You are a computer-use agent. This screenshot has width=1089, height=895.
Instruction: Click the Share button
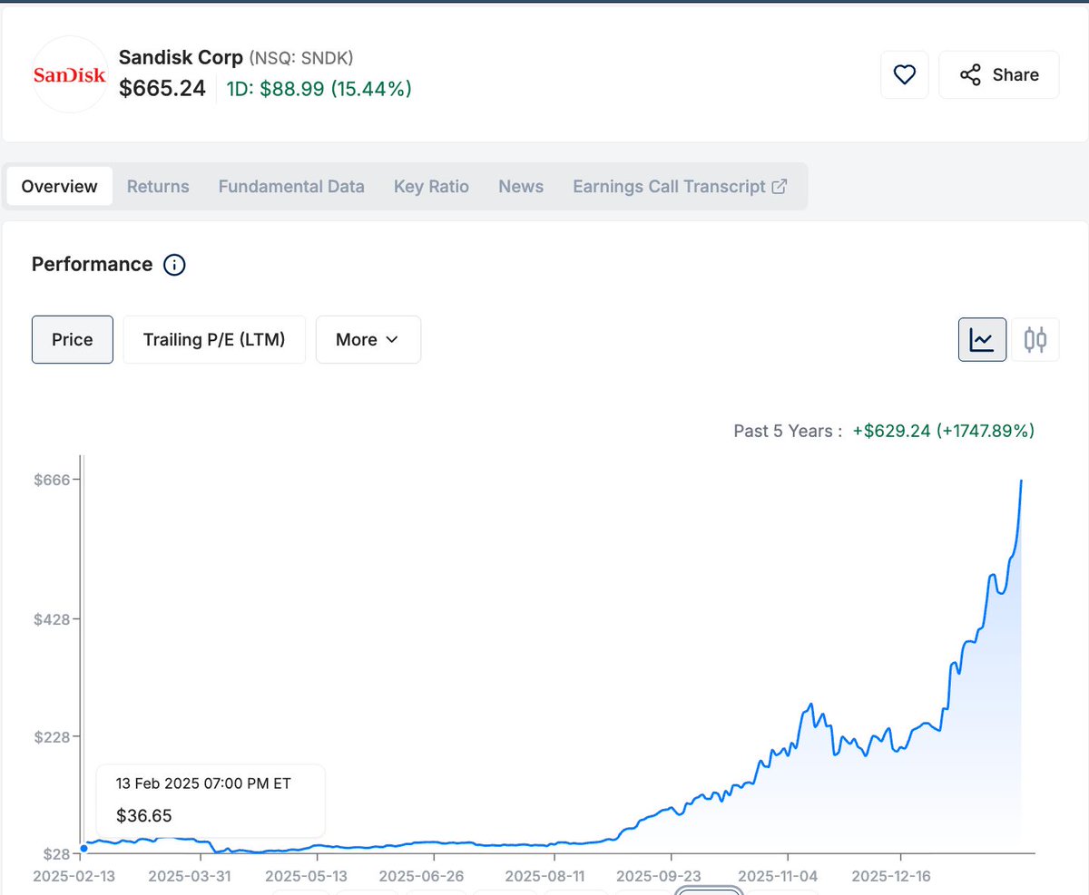pos(998,74)
